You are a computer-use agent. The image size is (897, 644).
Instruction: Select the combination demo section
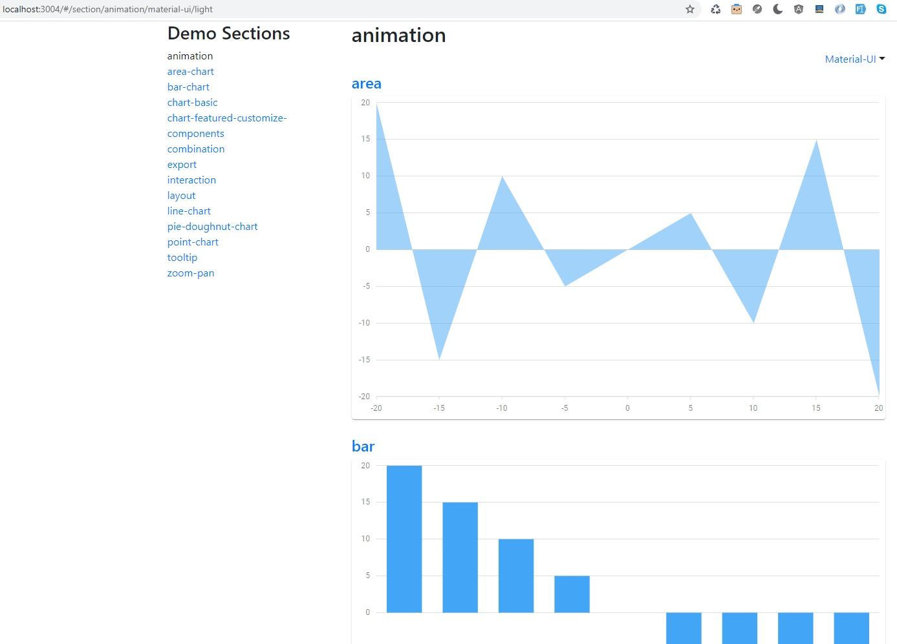(x=195, y=149)
